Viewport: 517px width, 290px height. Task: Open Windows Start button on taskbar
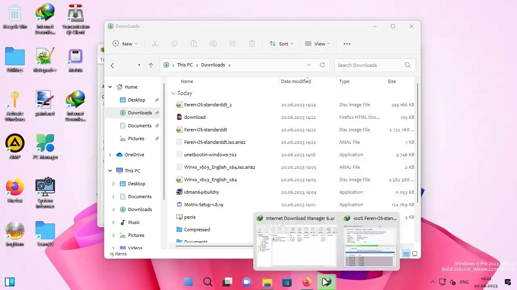pos(188,282)
